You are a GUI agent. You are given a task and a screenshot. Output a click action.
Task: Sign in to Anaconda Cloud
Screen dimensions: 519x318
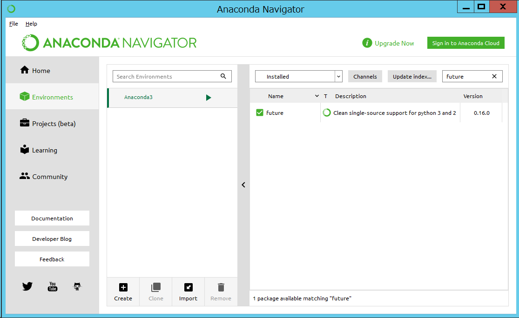pos(465,42)
